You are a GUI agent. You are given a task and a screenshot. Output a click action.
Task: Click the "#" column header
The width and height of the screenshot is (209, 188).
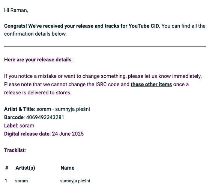pos(7,168)
